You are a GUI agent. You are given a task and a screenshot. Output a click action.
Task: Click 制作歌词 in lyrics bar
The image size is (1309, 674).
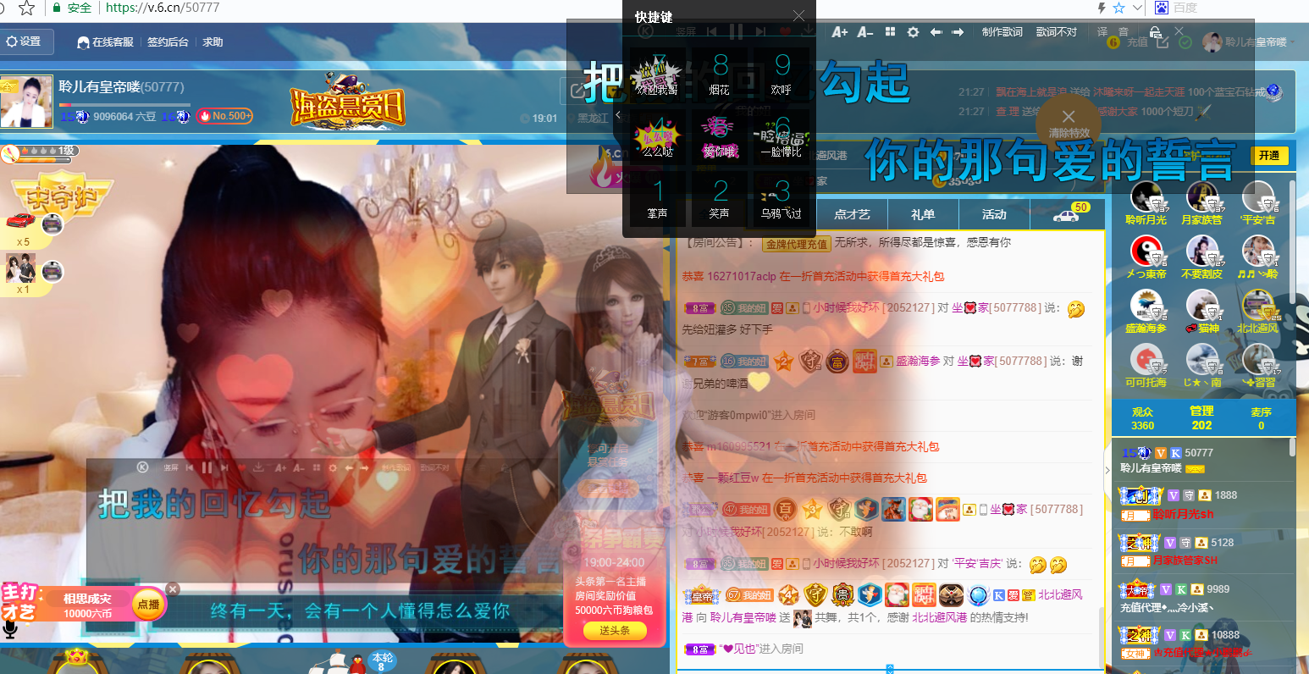1002,32
